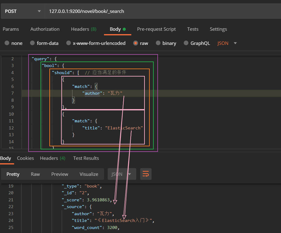This screenshot has width=281, height=233.
Task: Switch to the Preview response view
Action: 60,174
